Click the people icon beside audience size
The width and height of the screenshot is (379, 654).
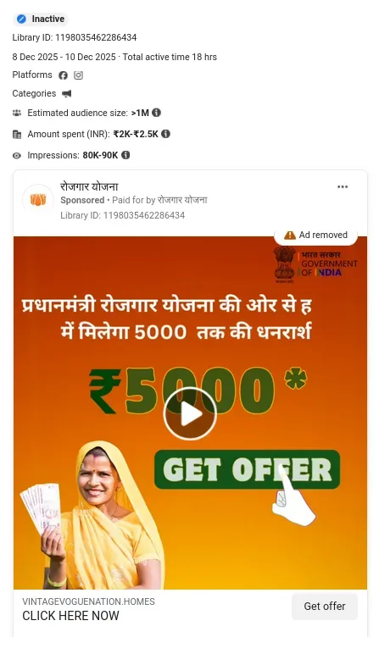point(17,113)
